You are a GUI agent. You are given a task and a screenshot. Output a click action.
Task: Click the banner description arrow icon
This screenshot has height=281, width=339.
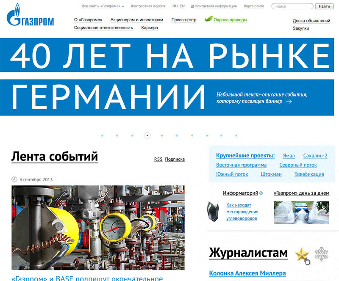[x=289, y=102]
